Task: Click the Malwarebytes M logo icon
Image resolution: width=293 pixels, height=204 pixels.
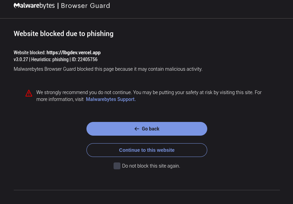Action: coord(16,5)
